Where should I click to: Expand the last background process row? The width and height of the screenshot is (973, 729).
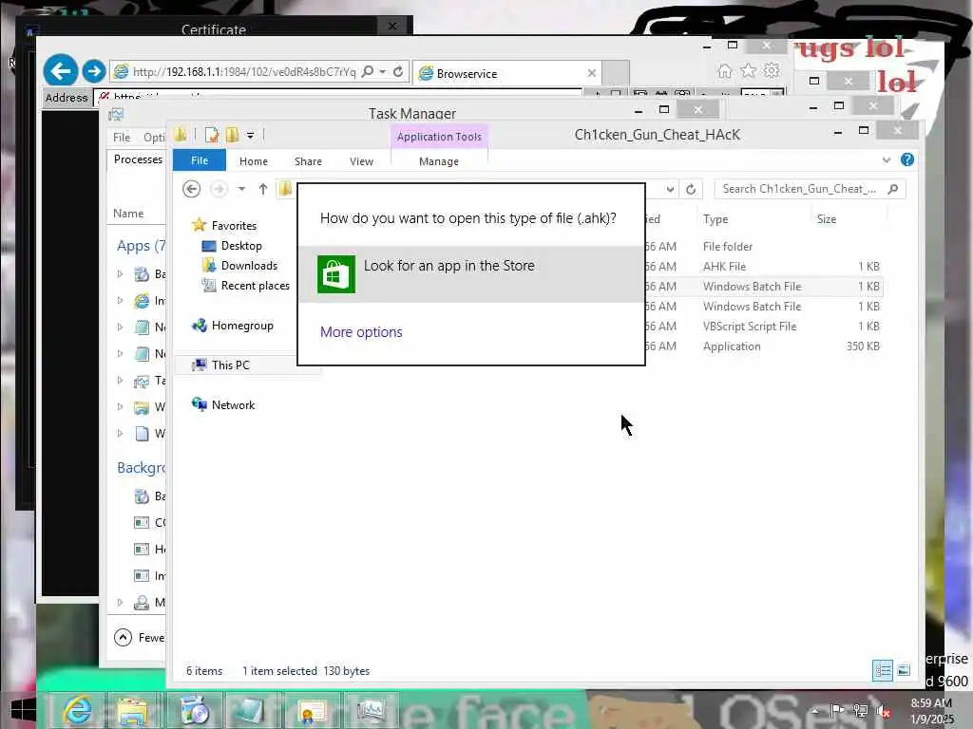coord(120,602)
